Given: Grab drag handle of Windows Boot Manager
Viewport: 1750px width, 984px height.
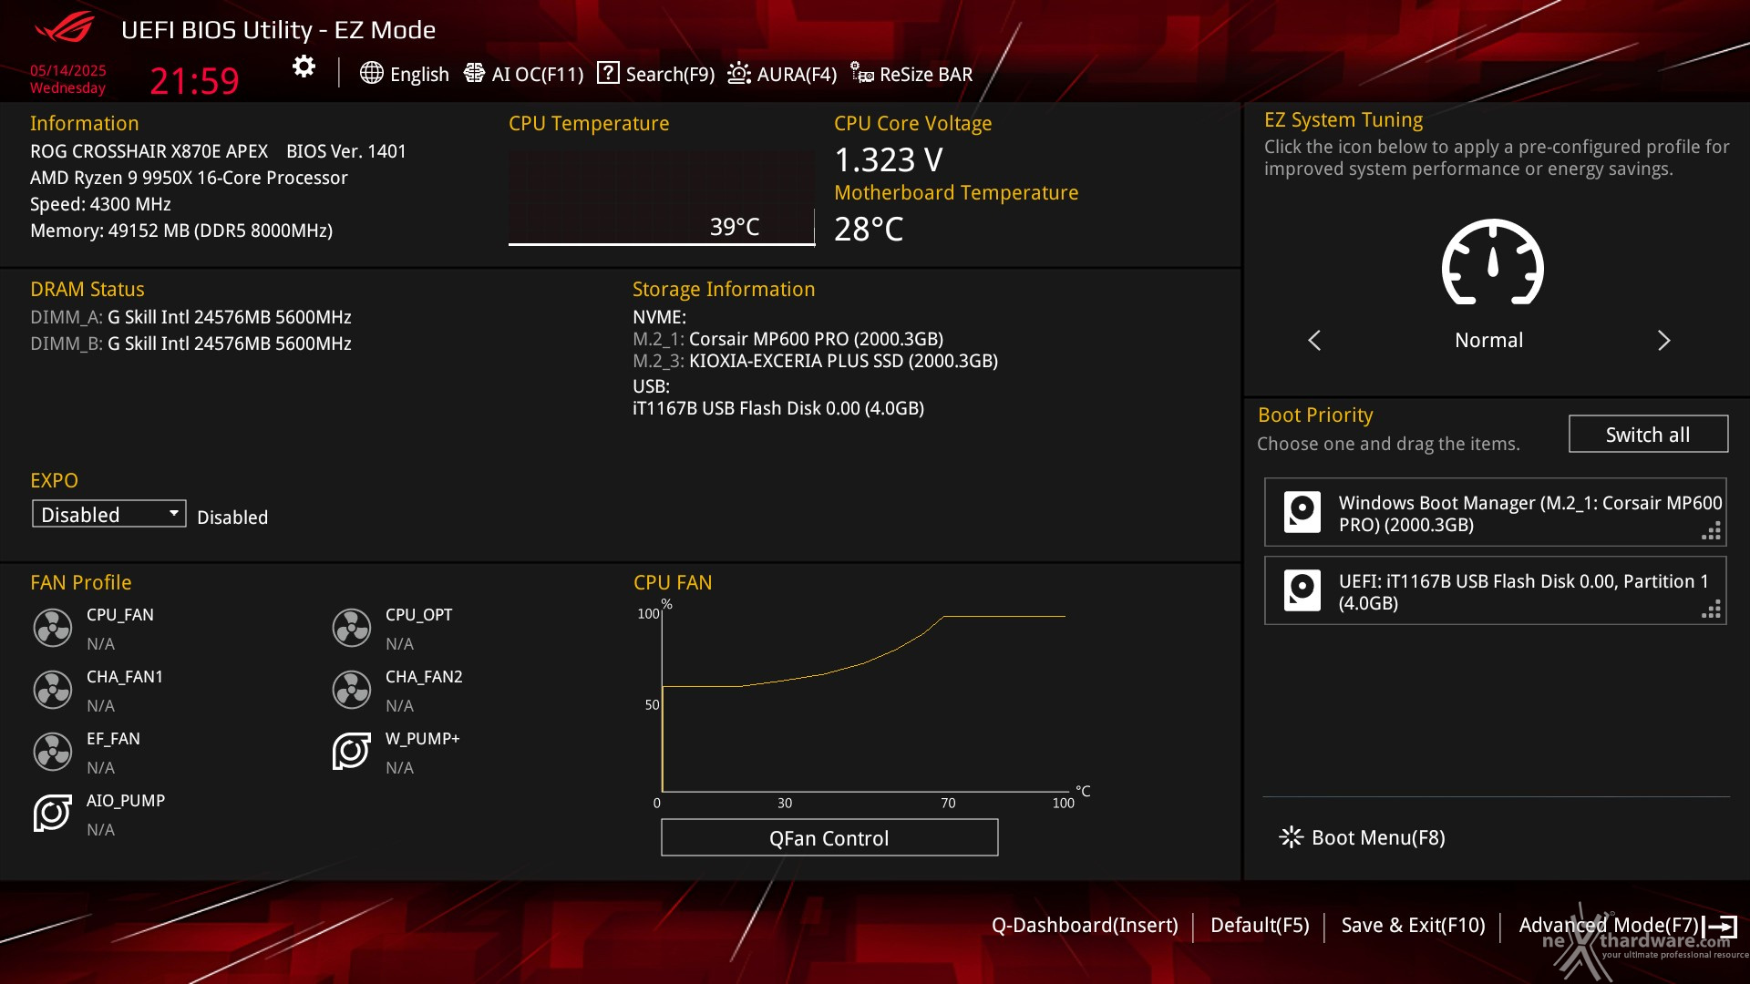Looking at the screenshot, I should click(1711, 531).
